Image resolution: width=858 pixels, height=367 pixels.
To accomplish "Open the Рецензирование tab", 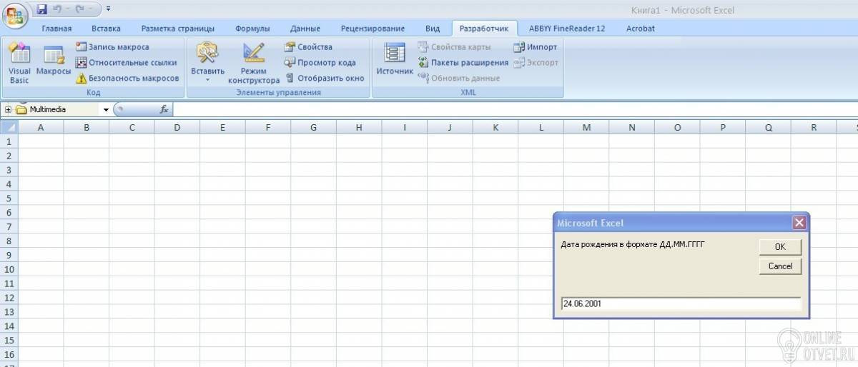I will [x=373, y=29].
